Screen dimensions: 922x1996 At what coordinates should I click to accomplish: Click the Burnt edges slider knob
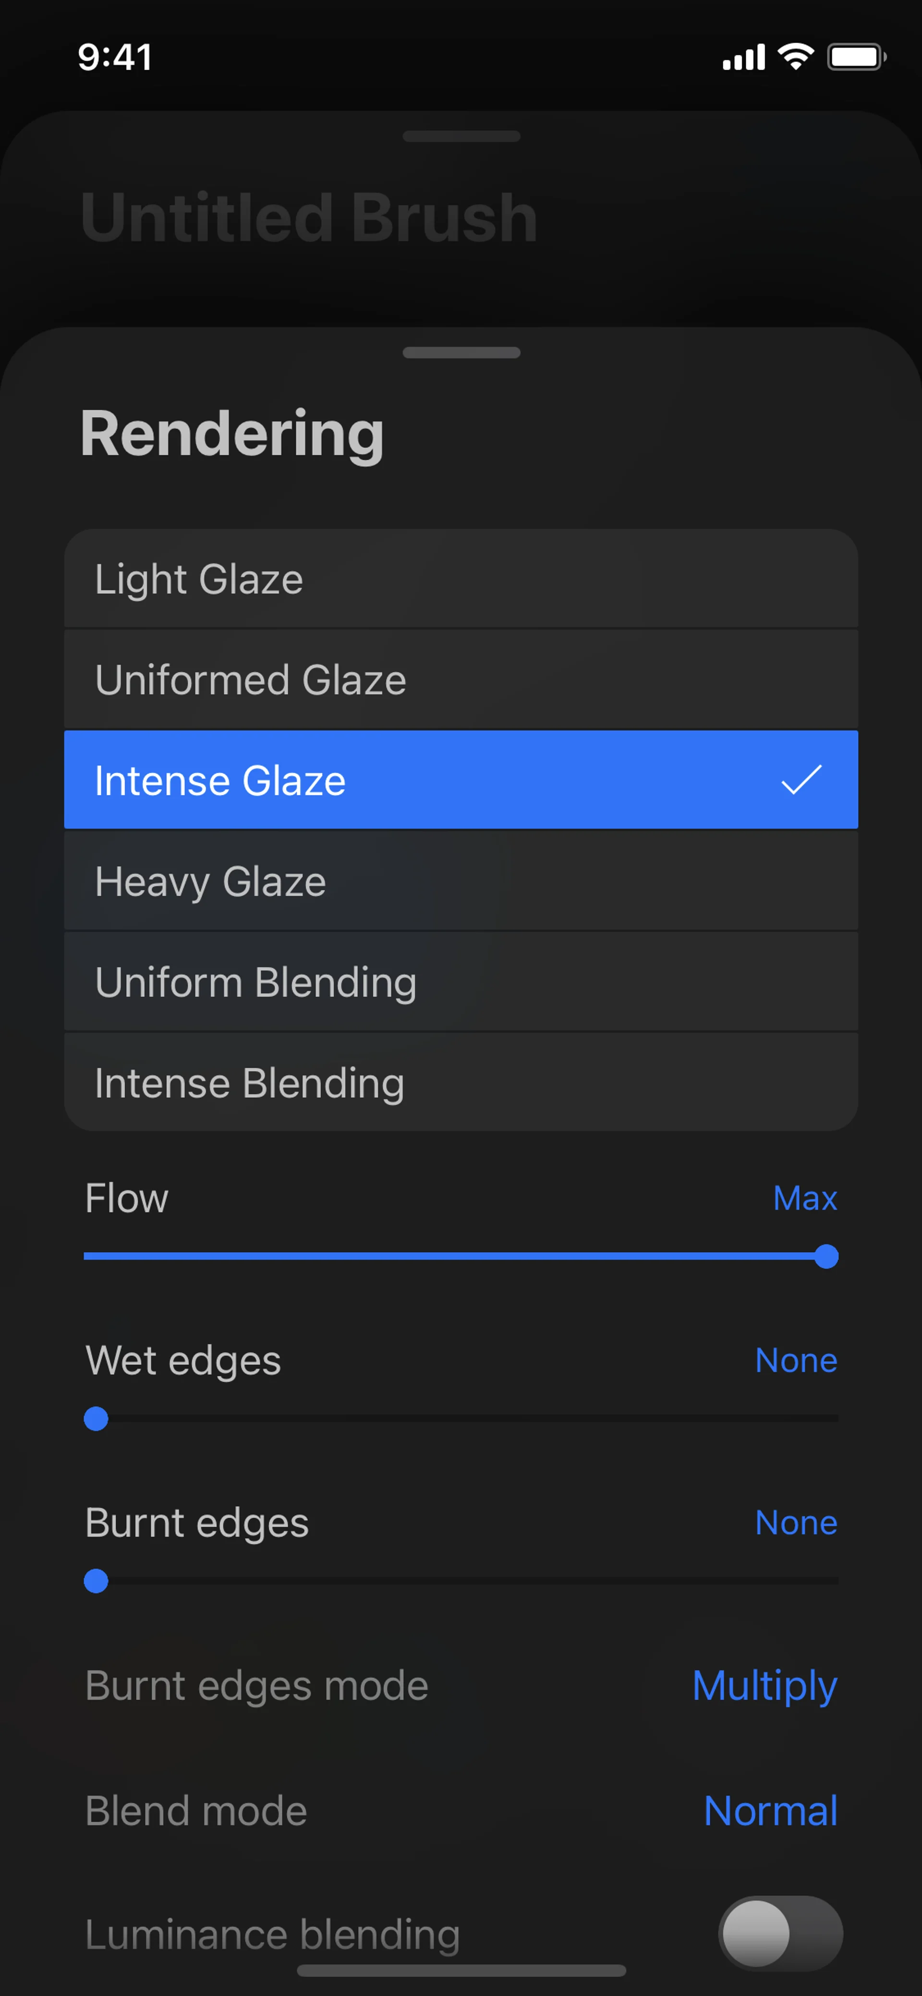pos(96,1581)
